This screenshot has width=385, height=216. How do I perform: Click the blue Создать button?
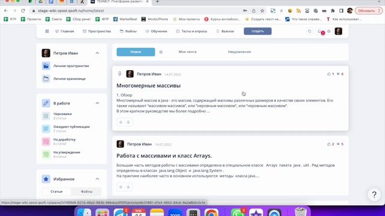pyautogui.click(x=257, y=31)
